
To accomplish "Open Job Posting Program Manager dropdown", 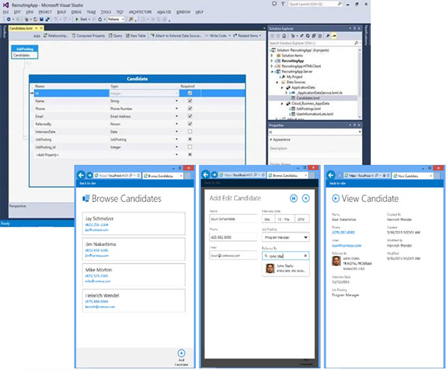I will coord(285,237).
